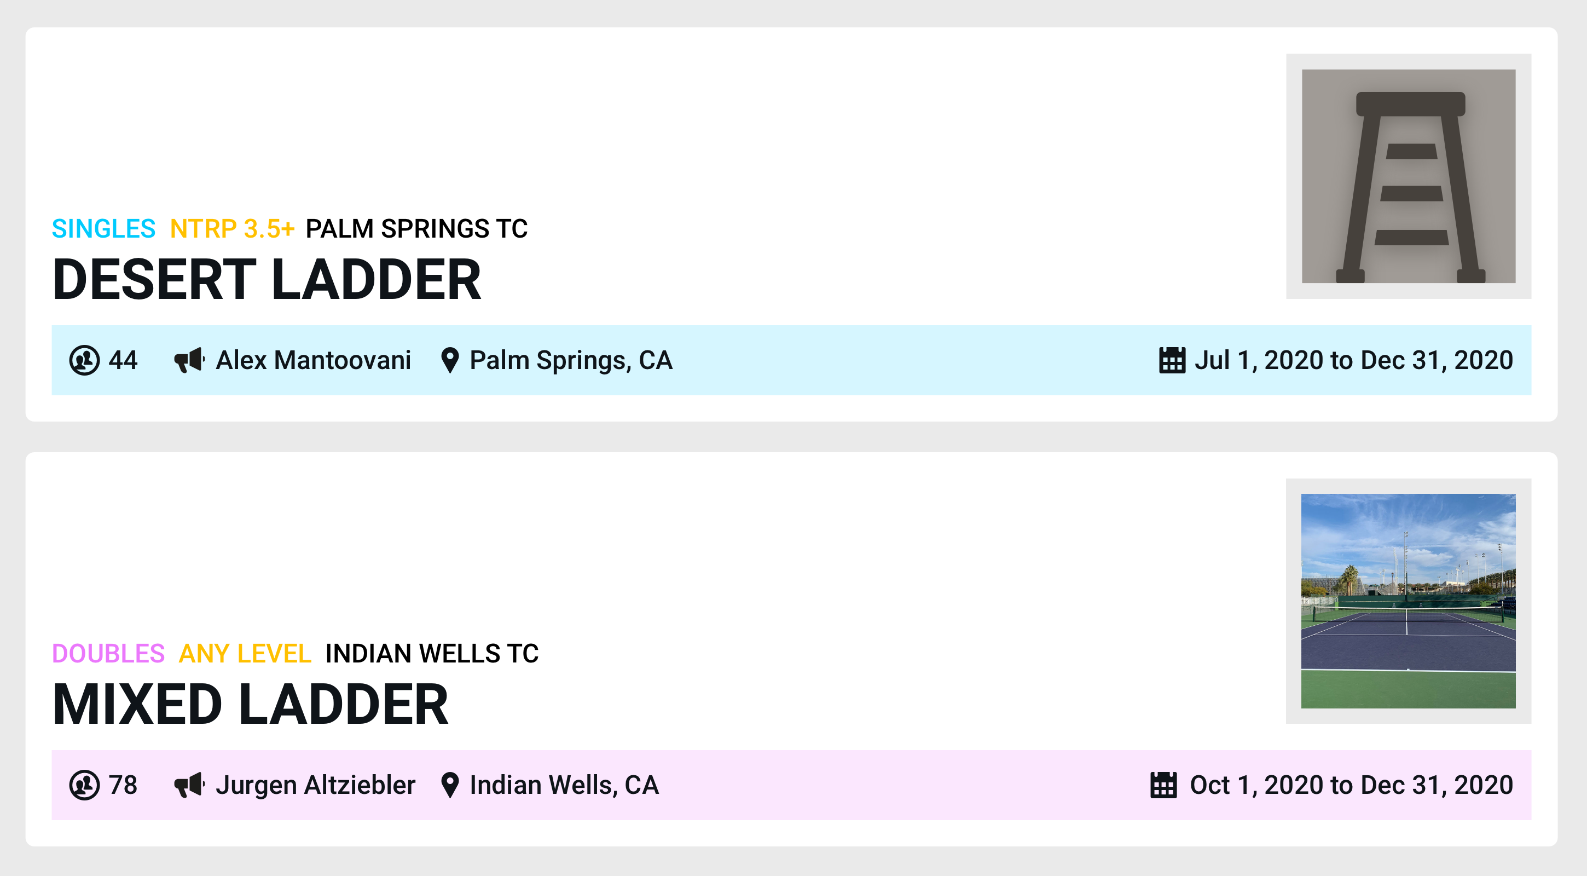Click the location pin beside Palm Springs, CA
1587x876 pixels.
coord(450,360)
